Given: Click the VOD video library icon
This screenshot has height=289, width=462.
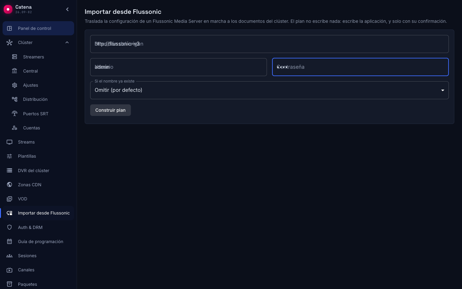Looking at the screenshot, I should click(10, 199).
